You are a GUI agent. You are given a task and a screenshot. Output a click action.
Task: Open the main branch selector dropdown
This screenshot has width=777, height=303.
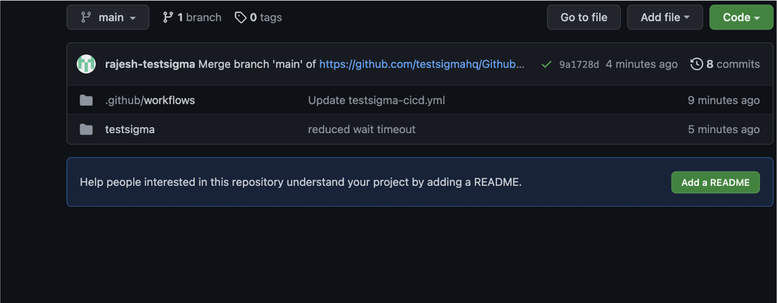pos(108,17)
